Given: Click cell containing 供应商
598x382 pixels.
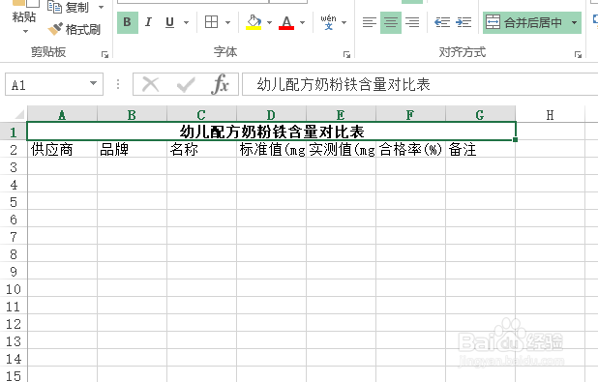Looking at the screenshot, I should pyautogui.click(x=62, y=150).
